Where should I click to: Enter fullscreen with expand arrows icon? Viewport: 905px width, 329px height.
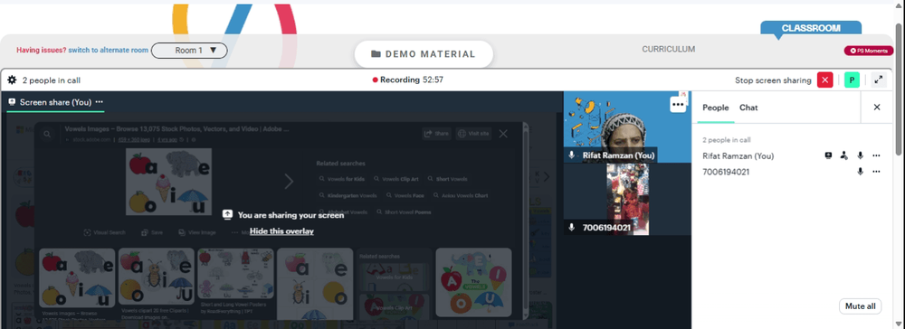tap(879, 80)
